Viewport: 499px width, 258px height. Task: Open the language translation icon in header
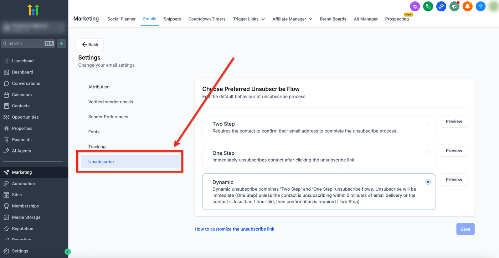(x=415, y=6)
